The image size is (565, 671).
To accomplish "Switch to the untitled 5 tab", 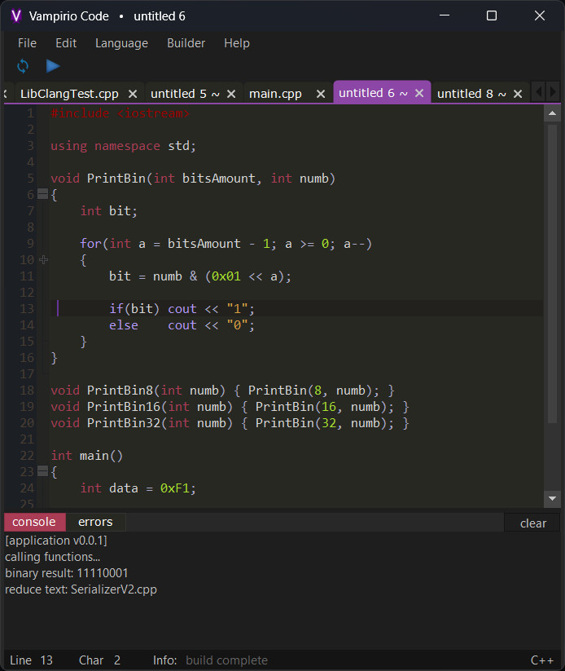I will [185, 94].
